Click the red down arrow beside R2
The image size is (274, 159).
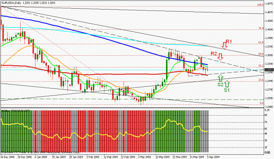[x=220, y=57]
